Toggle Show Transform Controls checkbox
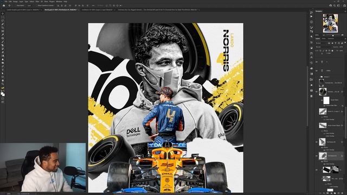Image resolution: width=347 pixels, height=195 pixels. click(x=37, y=5)
